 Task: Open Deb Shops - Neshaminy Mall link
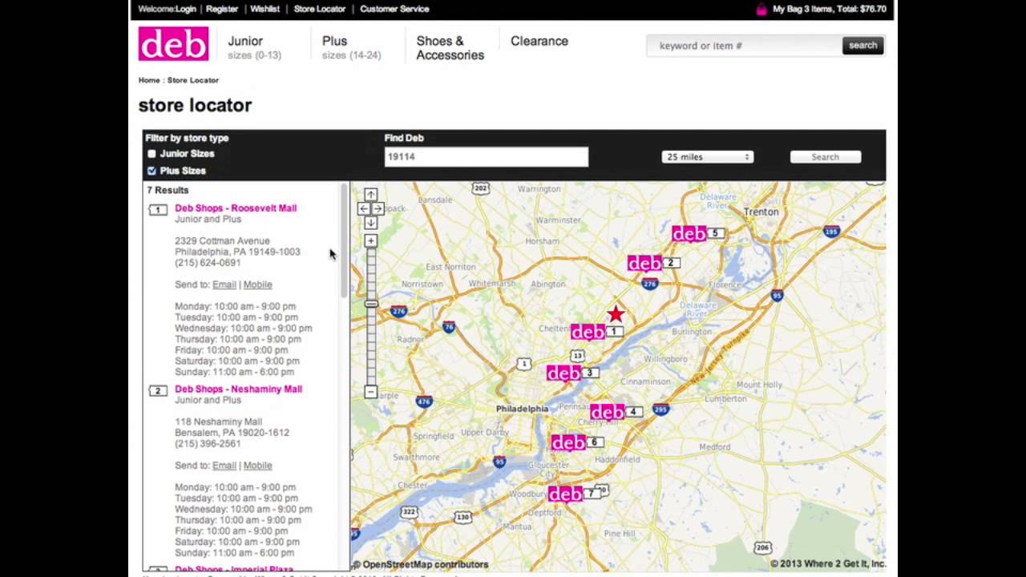pyautogui.click(x=238, y=389)
